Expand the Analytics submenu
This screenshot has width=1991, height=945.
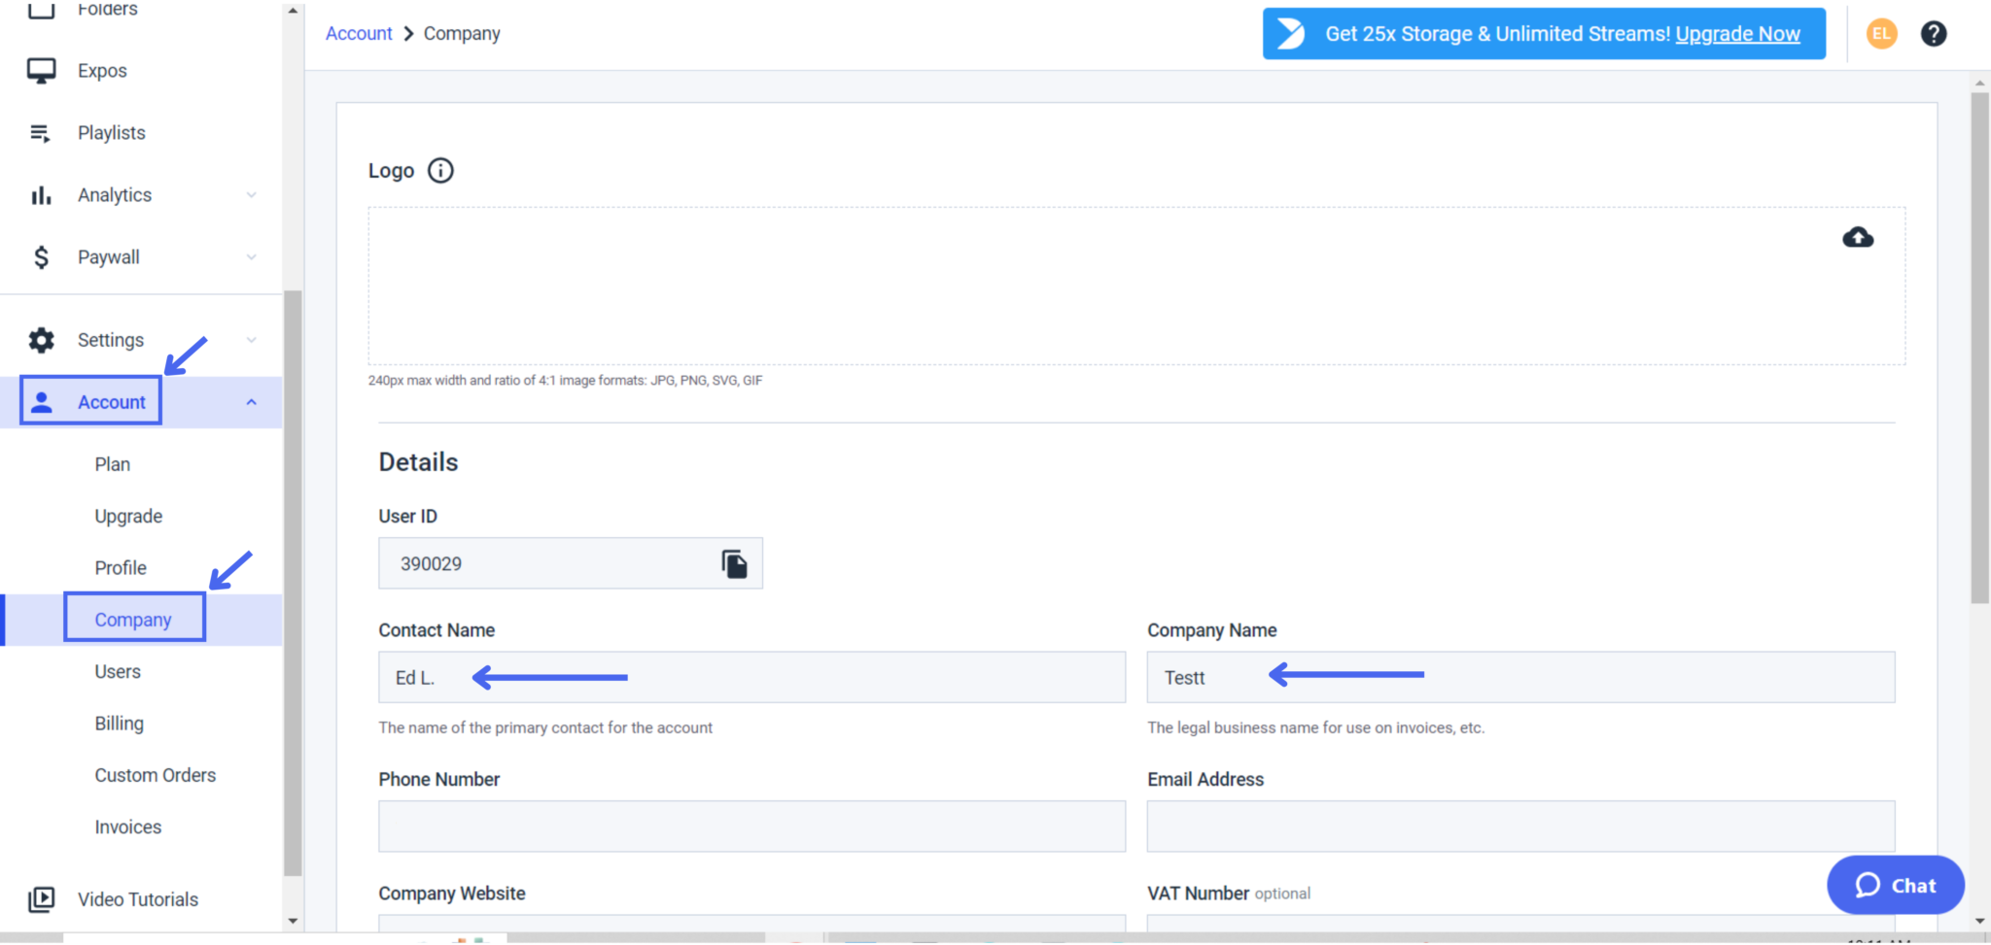point(252,194)
